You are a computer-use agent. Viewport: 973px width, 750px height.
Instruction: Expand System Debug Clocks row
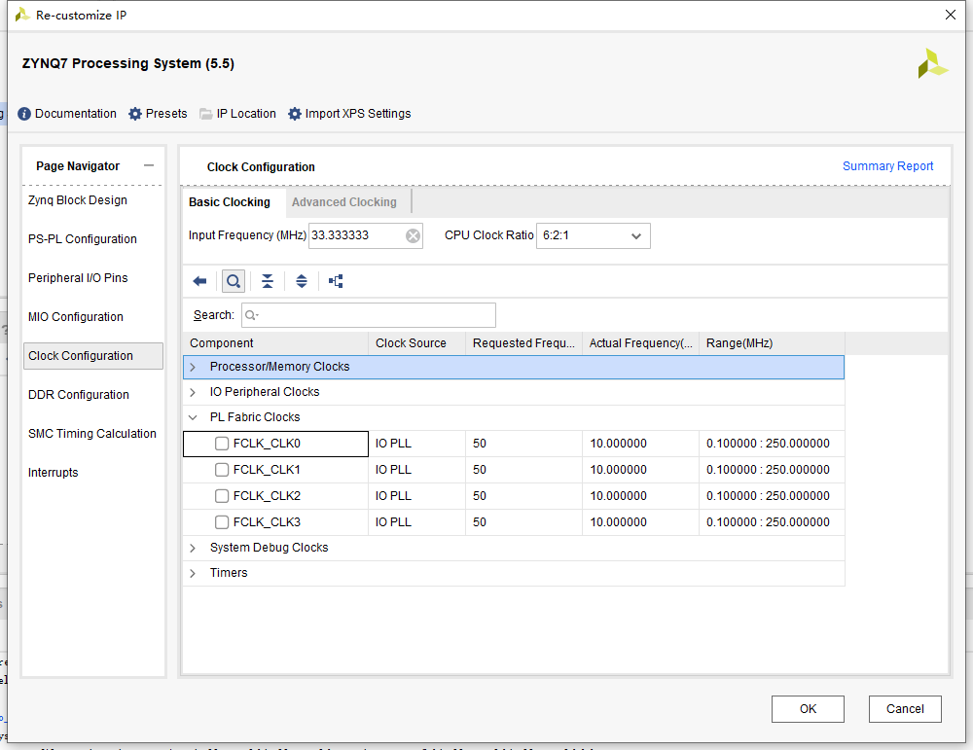pos(193,548)
